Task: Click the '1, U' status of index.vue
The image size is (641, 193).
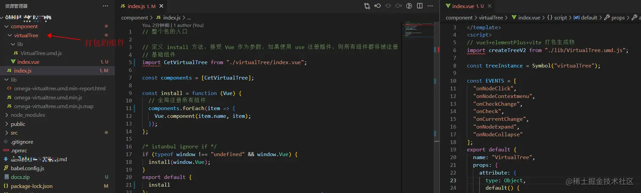Action: pos(104,62)
